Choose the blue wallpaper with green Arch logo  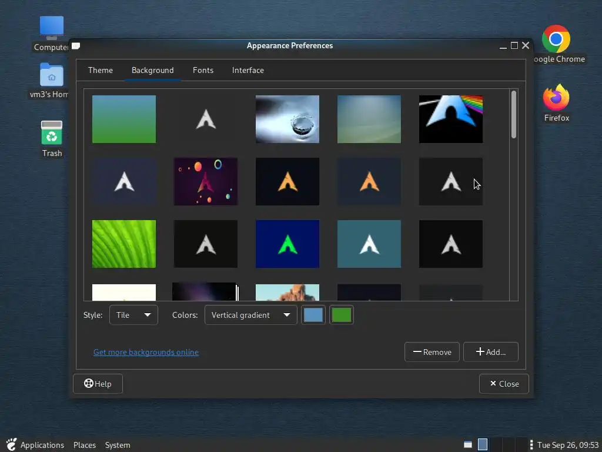click(287, 244)
